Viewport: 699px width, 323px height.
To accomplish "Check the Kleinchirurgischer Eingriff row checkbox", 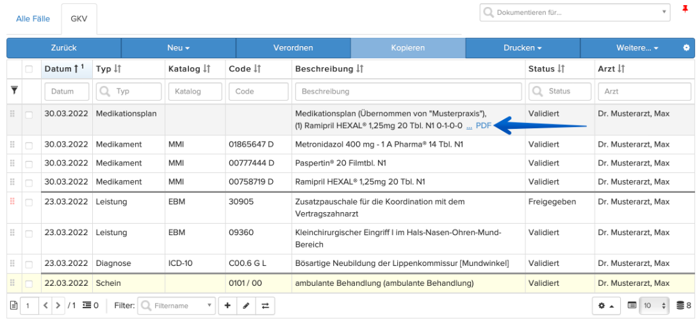I will [29, 233].
